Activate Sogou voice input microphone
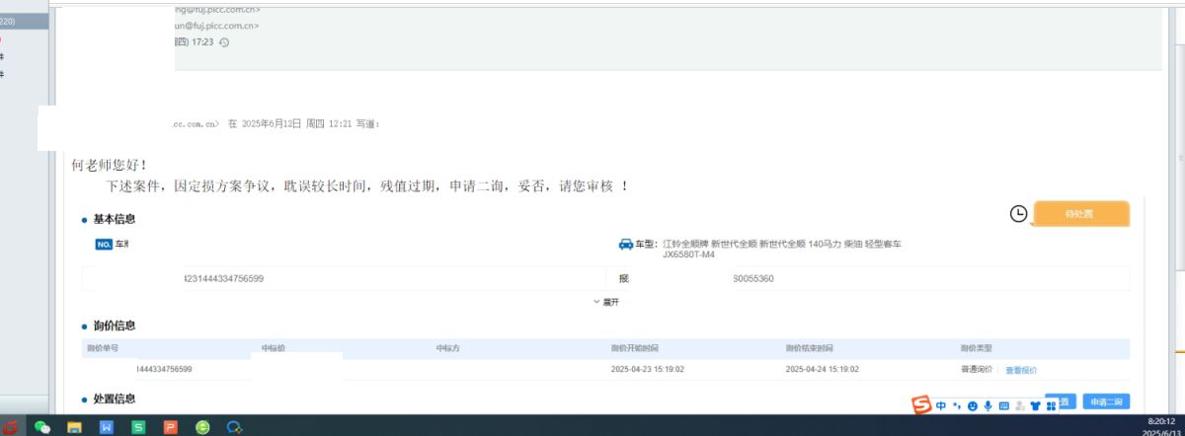 click(x=987, y=405)
